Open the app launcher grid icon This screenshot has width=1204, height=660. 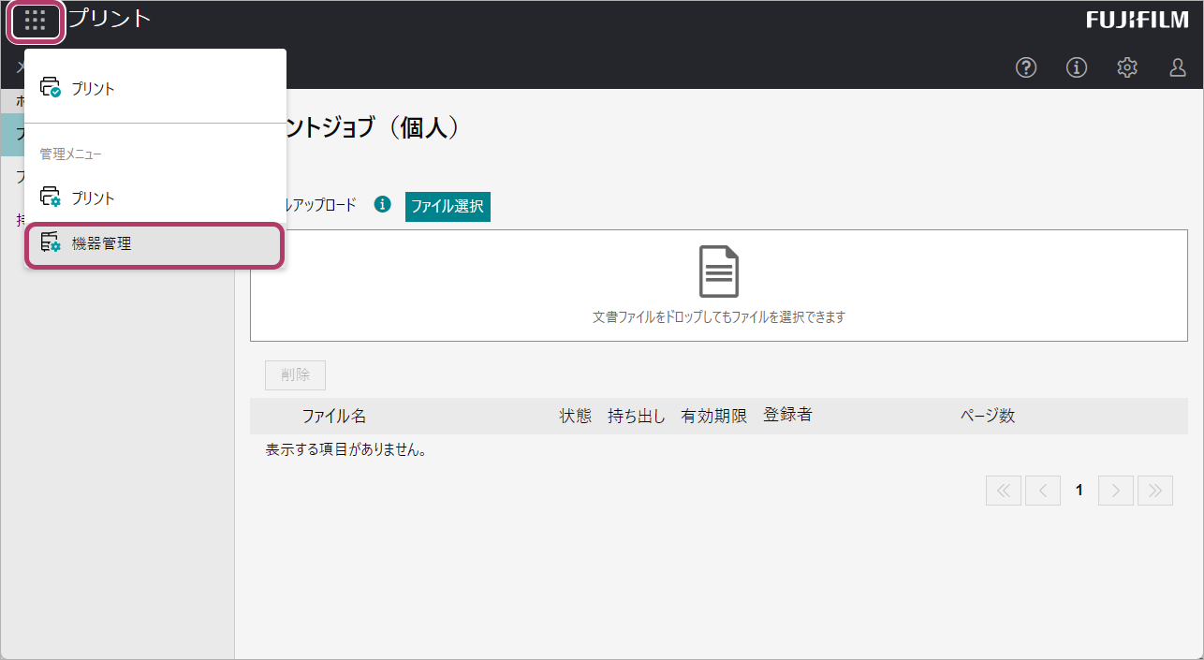[36, 20]
